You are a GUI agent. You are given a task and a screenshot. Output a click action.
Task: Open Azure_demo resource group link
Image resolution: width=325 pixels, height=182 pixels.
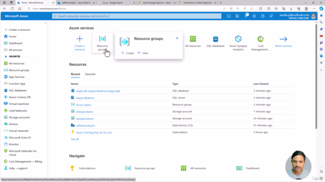click(x=83, y=105)
